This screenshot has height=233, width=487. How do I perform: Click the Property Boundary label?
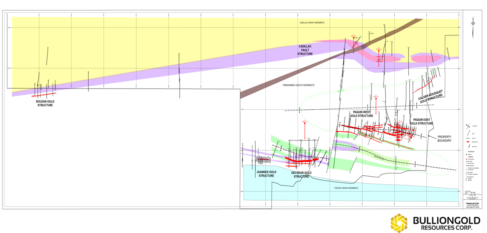444,138
